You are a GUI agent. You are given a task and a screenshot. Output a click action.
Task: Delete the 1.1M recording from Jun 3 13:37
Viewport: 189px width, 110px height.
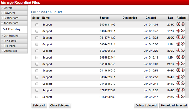[x=183, y=44]
